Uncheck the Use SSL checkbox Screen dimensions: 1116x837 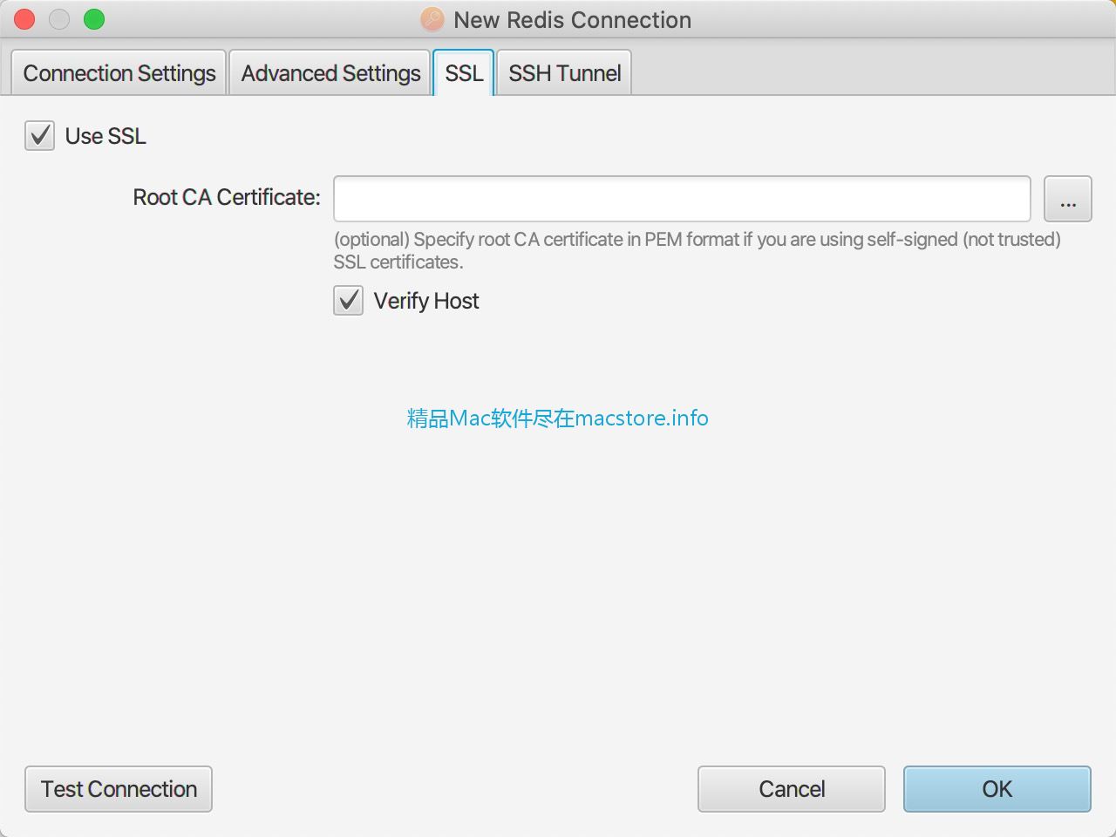[40, 136]
